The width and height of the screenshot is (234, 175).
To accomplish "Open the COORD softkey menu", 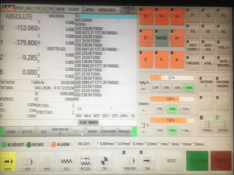I will pyautogui.click(x=11, y=132).
